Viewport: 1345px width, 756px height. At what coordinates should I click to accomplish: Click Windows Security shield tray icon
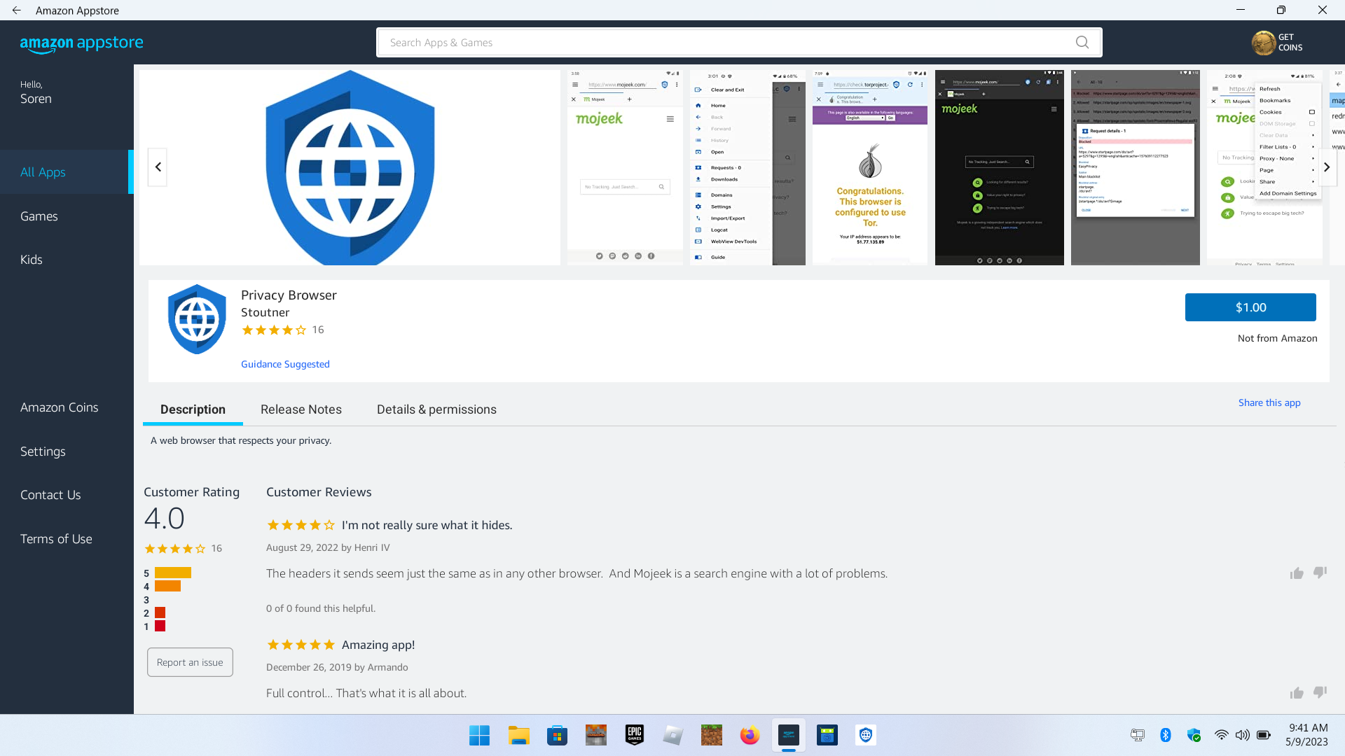(1194, 735)
